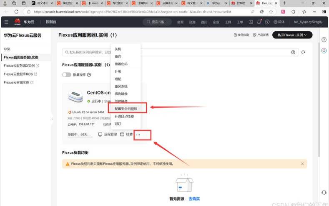Add page to browser favorites star
This screenshot has width=329, height=206.
point(271,12)
